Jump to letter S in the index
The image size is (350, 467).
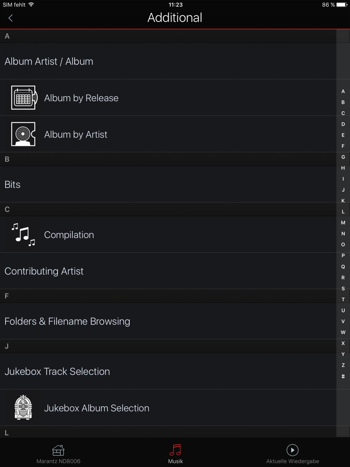[x=343, y=289]
